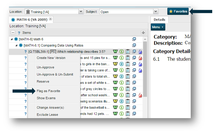Choose Un-Approve in context menu
Image resolution: width=217 pixels, height=131 pixels.
(x=45, y=67)
